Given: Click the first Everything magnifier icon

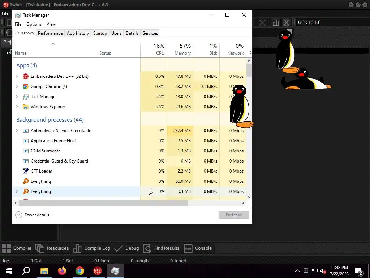Looking at the screenshot, I should coord(26,181).
